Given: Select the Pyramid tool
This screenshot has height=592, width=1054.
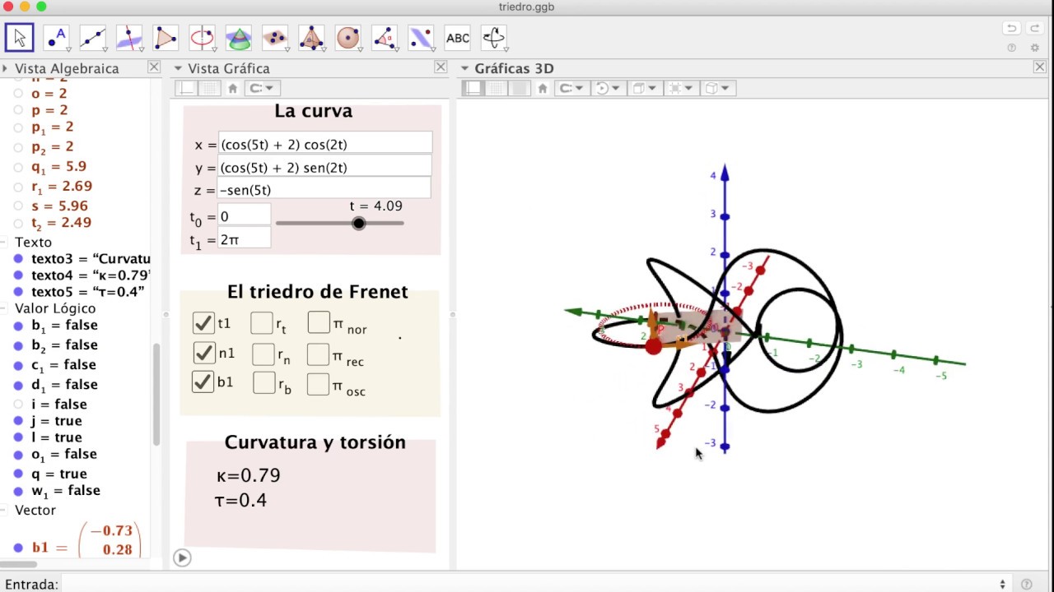Looking at the screenshot, I should [311, 38].
